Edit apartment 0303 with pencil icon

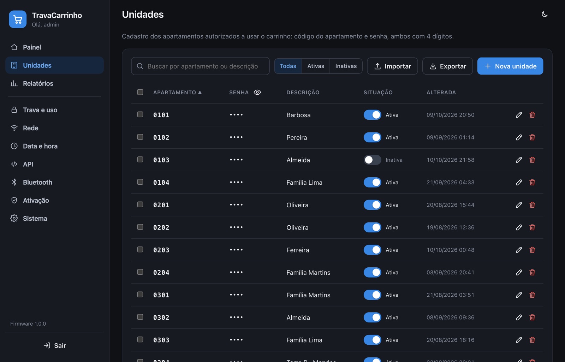click(519, 340)
